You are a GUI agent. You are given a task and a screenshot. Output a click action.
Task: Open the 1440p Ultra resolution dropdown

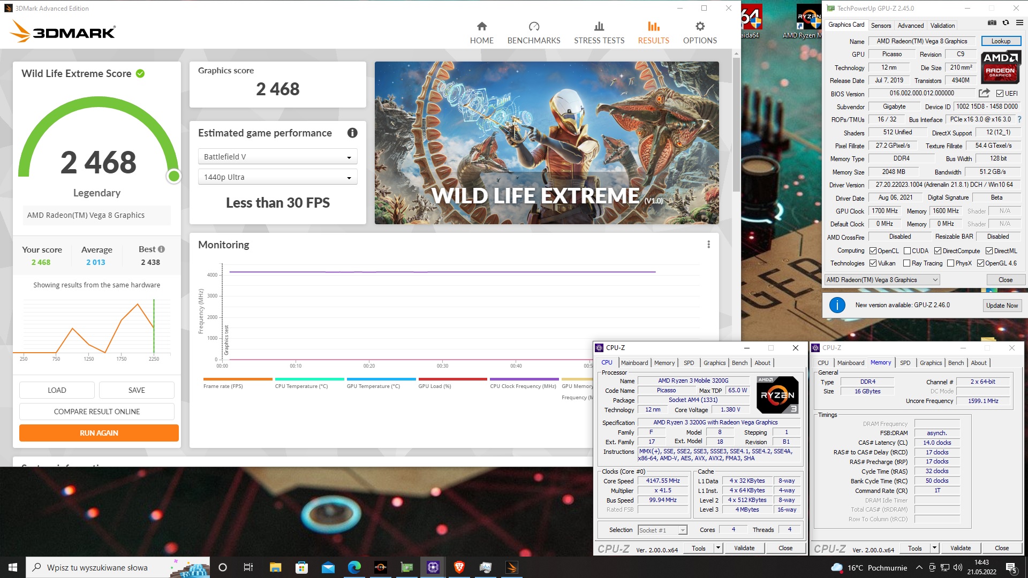point(277,177)
